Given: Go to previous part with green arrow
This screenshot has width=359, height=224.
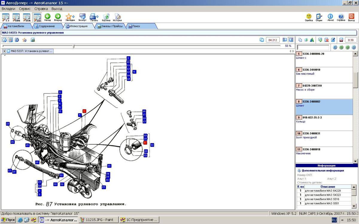Looking at the screenshot, I should (341, 47).
